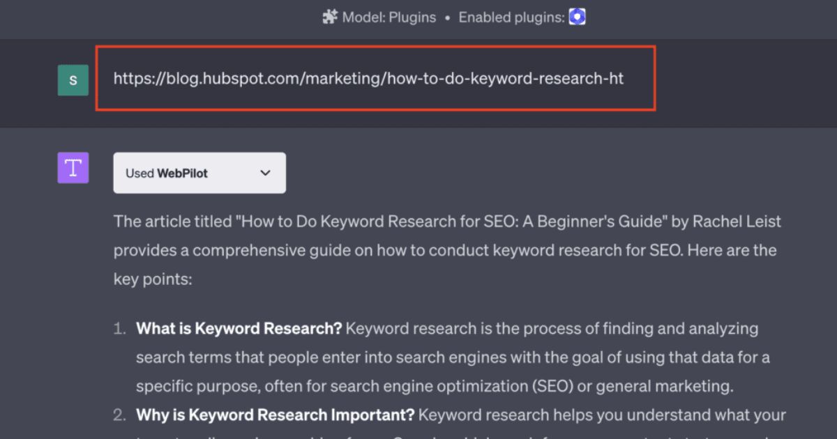Click the HubSpot blog URL message

[x=368, y=79]
